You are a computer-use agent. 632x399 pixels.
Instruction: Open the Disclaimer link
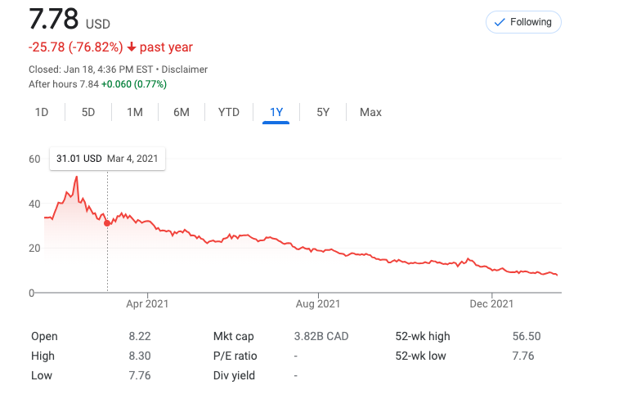[x=187, y=69]
